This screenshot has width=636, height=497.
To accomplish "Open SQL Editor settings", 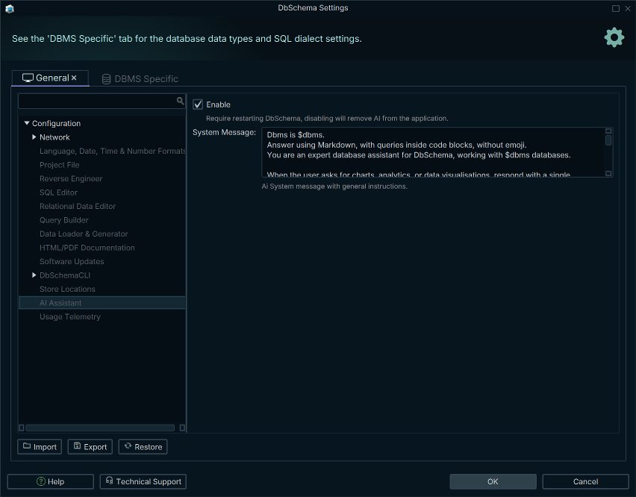I will click(x=58, y=192).
